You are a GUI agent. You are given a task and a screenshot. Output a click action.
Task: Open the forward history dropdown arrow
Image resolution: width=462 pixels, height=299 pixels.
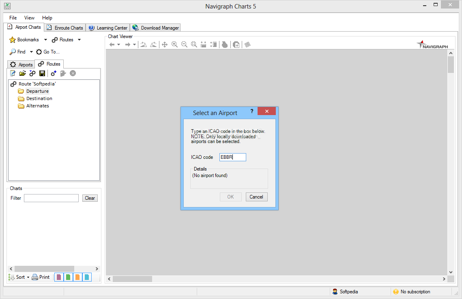coord(134,45)
